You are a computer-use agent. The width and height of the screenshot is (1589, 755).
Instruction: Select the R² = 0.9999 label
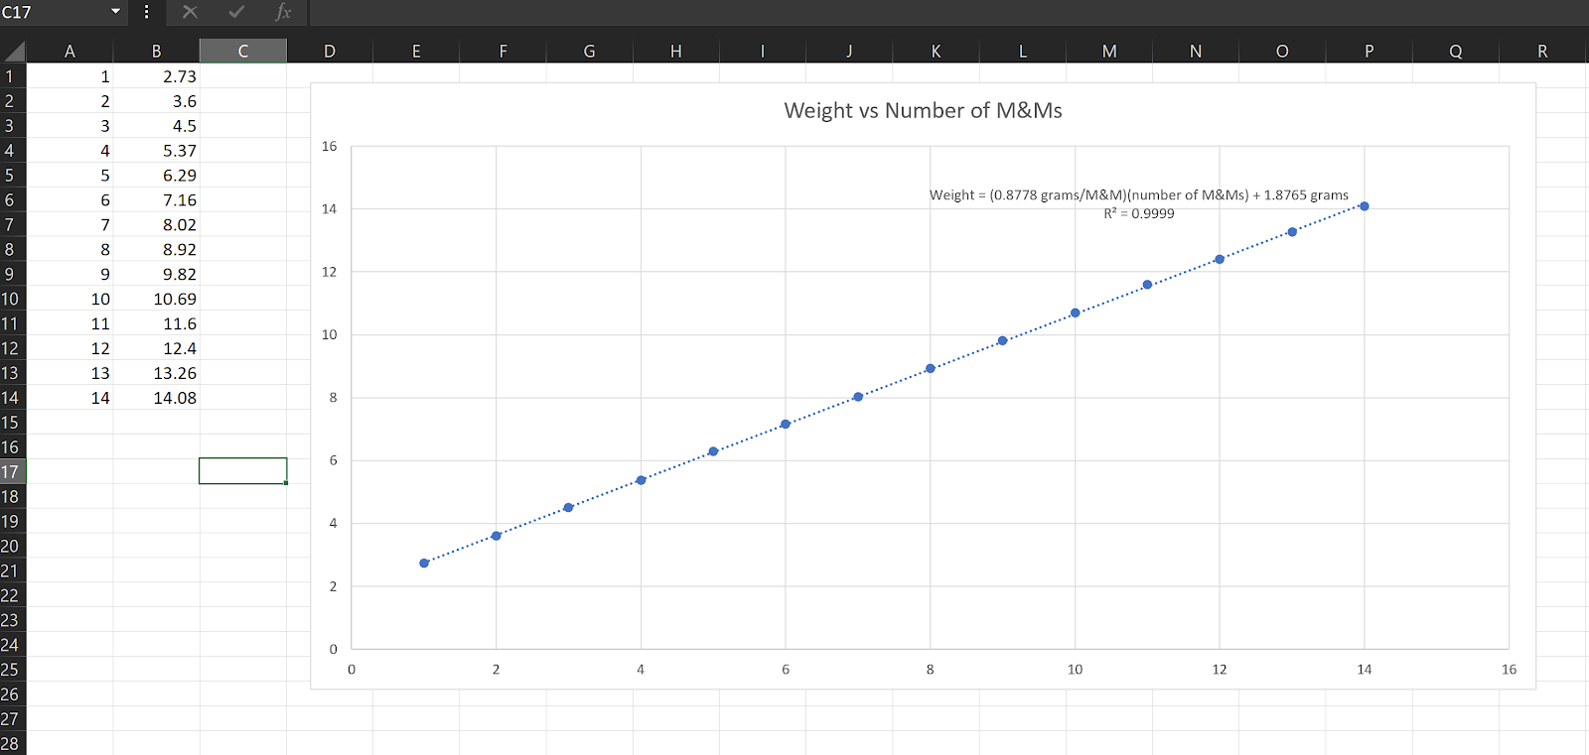tap(1139, 213)
